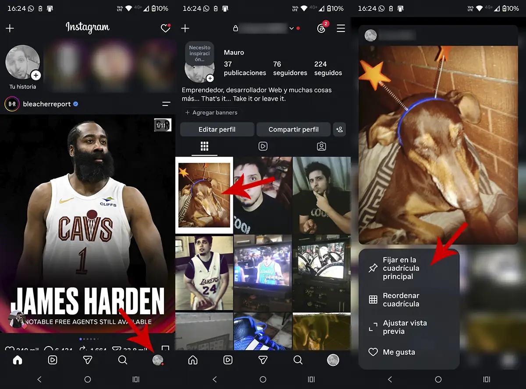Tap author avatar in post preview header
The image size is (526, 389).
point(371,35)
